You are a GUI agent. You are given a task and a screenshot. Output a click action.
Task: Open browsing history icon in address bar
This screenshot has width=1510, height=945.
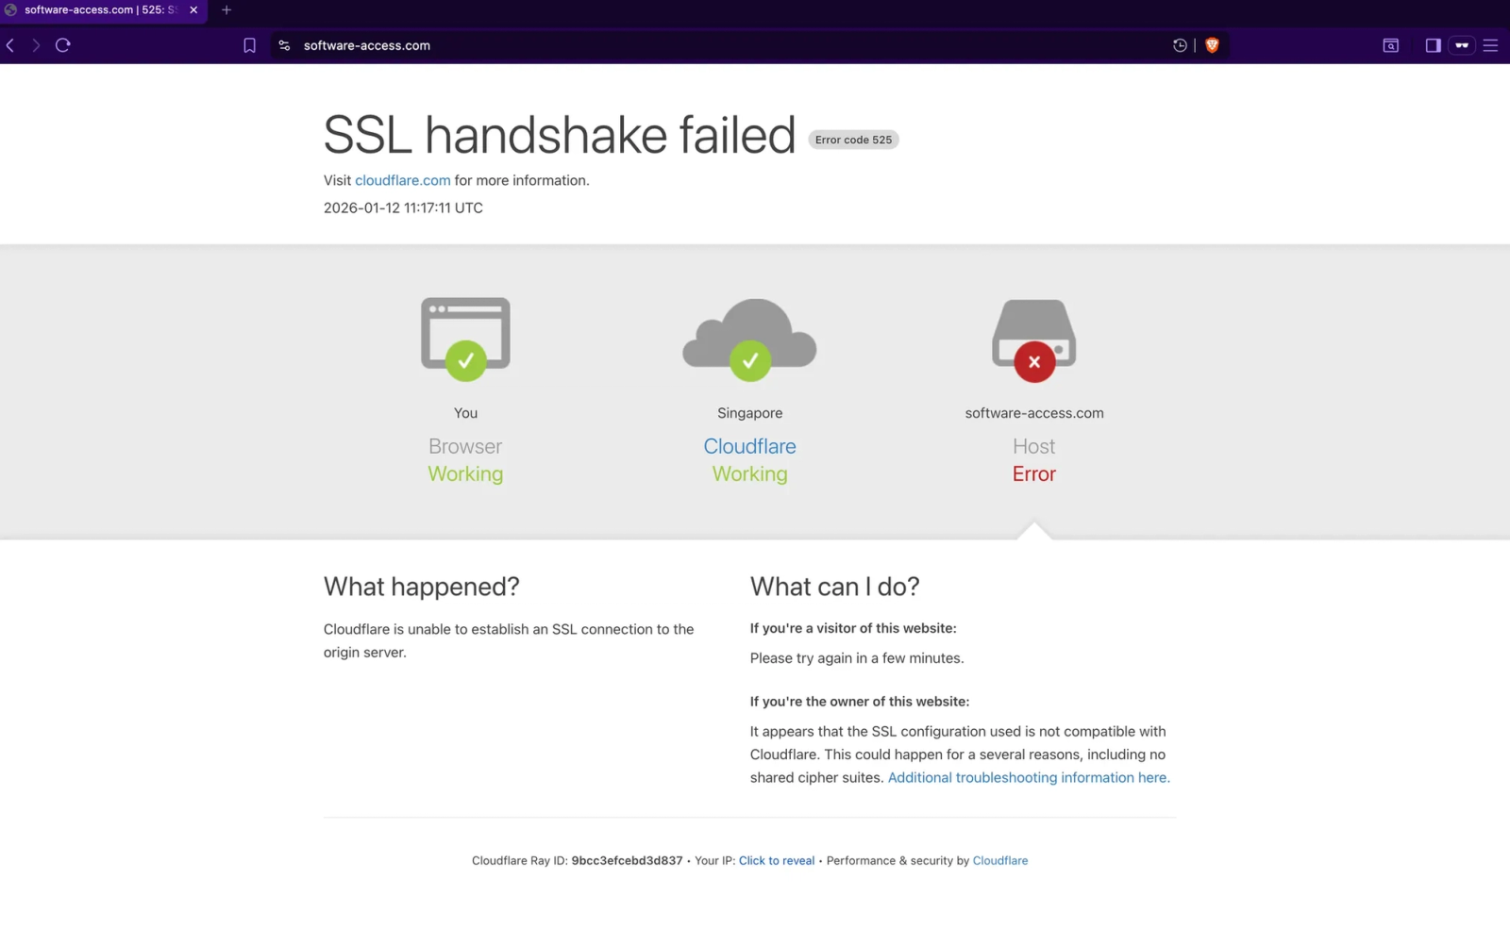point(1179,44)
